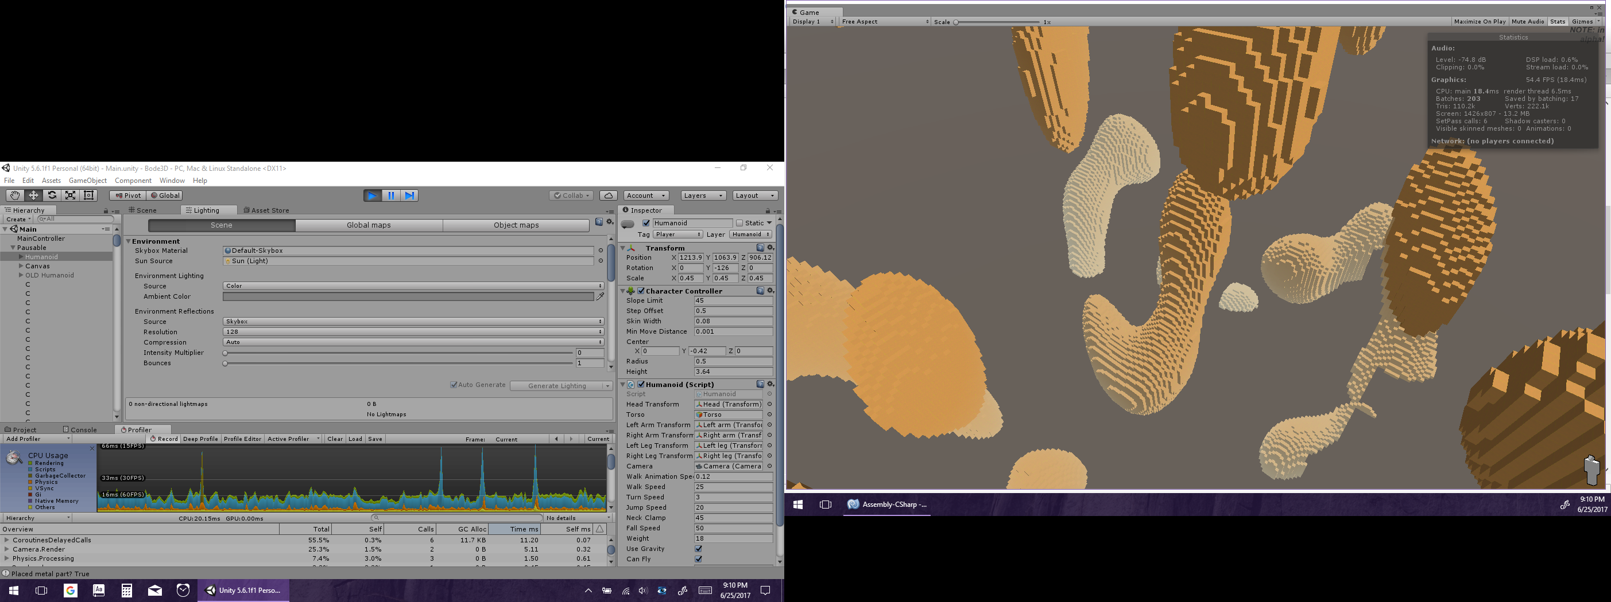The width and height of the screenshot is (1611, 602).
Task: Open the Layout dropdown
Action: coord(756,196)
